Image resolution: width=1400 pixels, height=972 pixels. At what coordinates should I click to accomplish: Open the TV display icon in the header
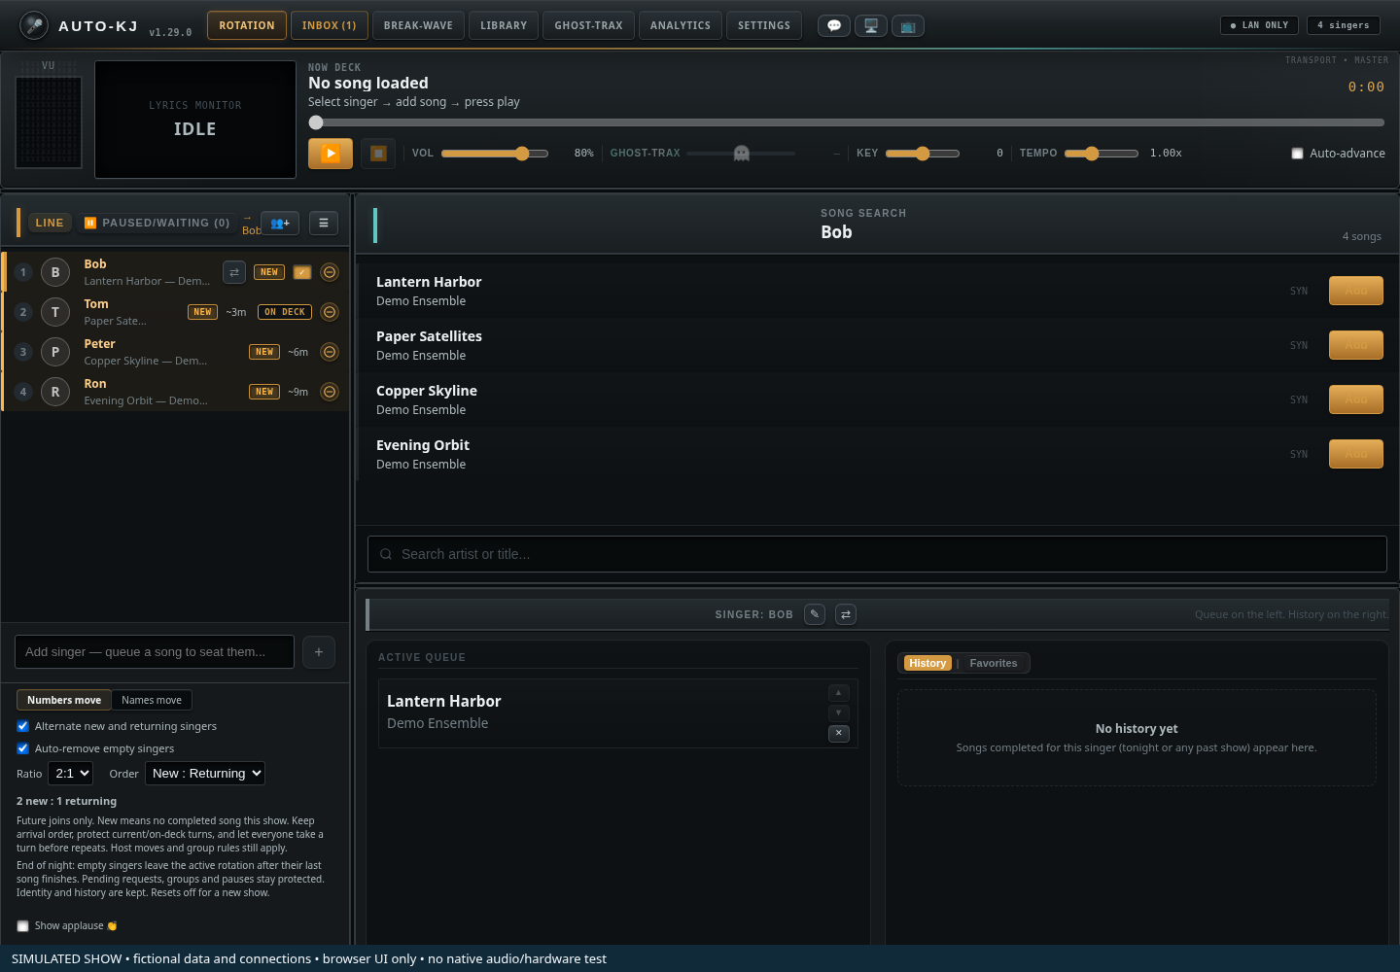coord(908,26)
